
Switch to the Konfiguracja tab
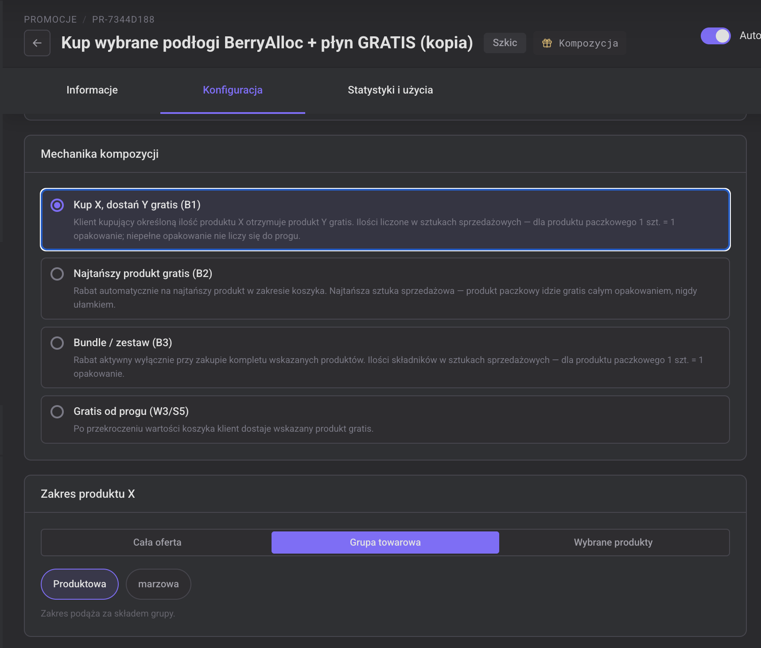[233, 90]
